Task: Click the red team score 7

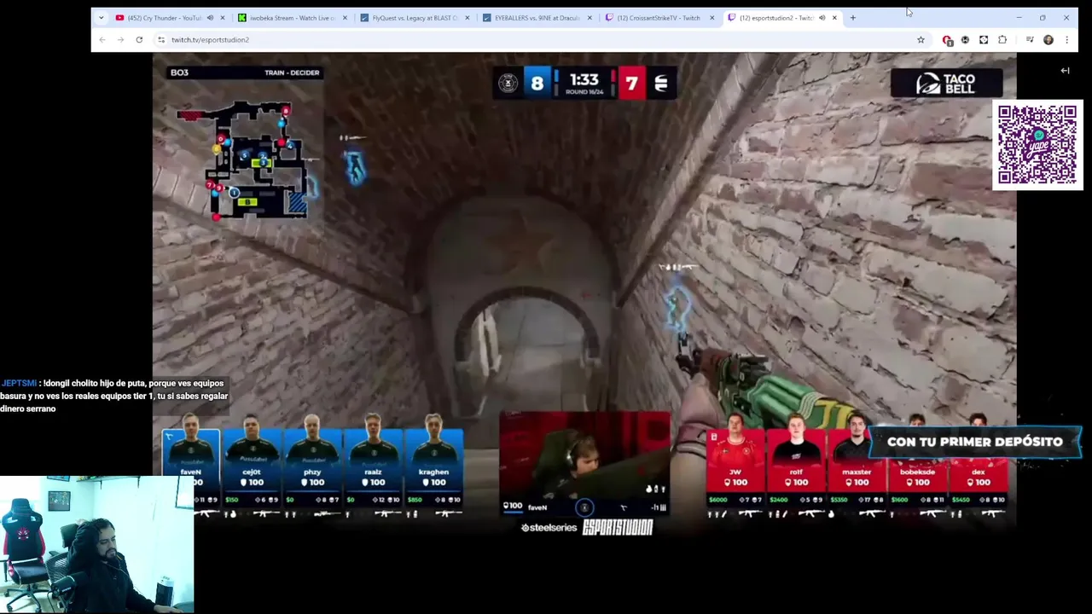Action: click(631, 83)
